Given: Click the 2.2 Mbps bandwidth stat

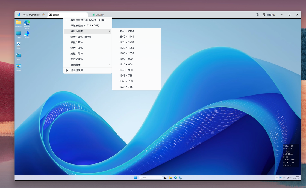Looking at the screenshot, I should pyautogui.click(x=288, y=154).
